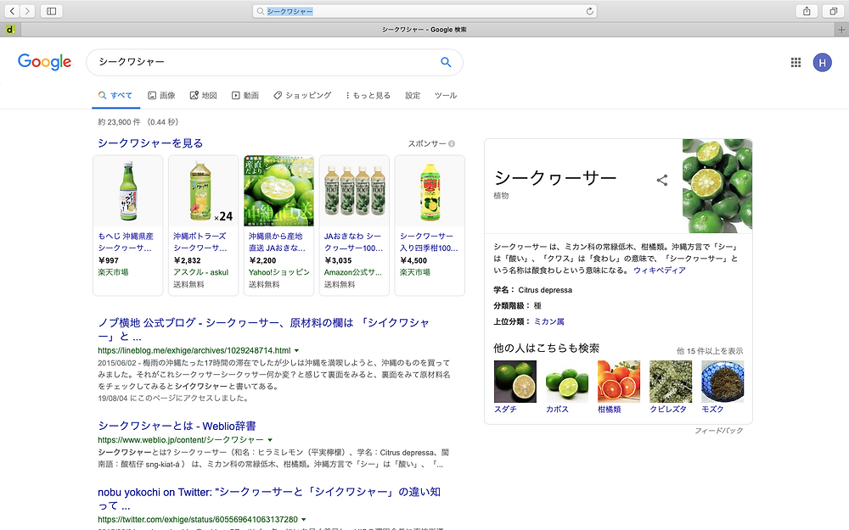Click the share icon in knowledge panel
This screenshot has width=849, height=530.
pyautogui.click(x=661, y=180)
